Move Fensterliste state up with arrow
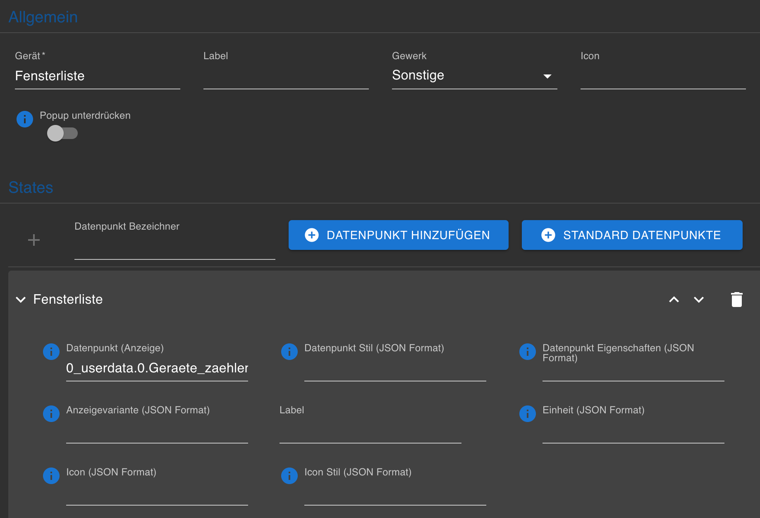760x518 pixels. tap(674, 300)
